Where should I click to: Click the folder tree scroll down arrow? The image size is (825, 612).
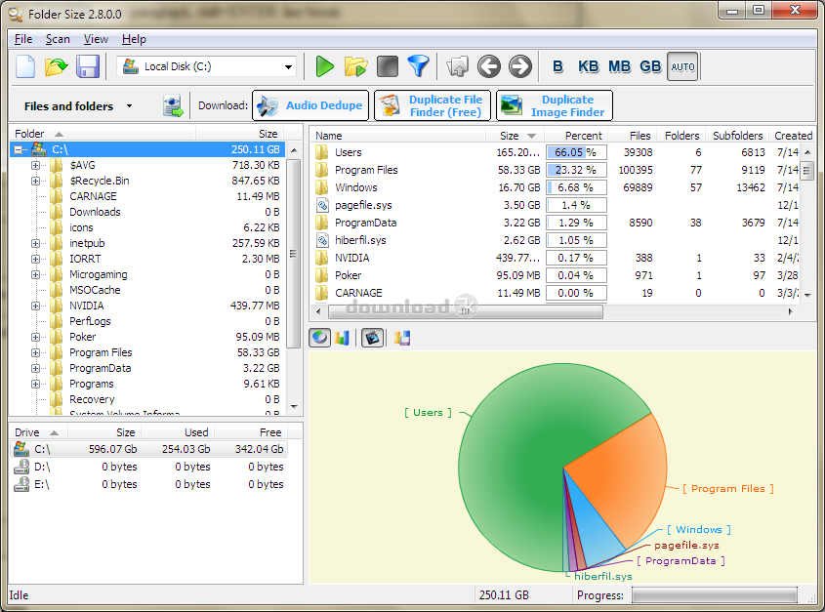[294, 406]
